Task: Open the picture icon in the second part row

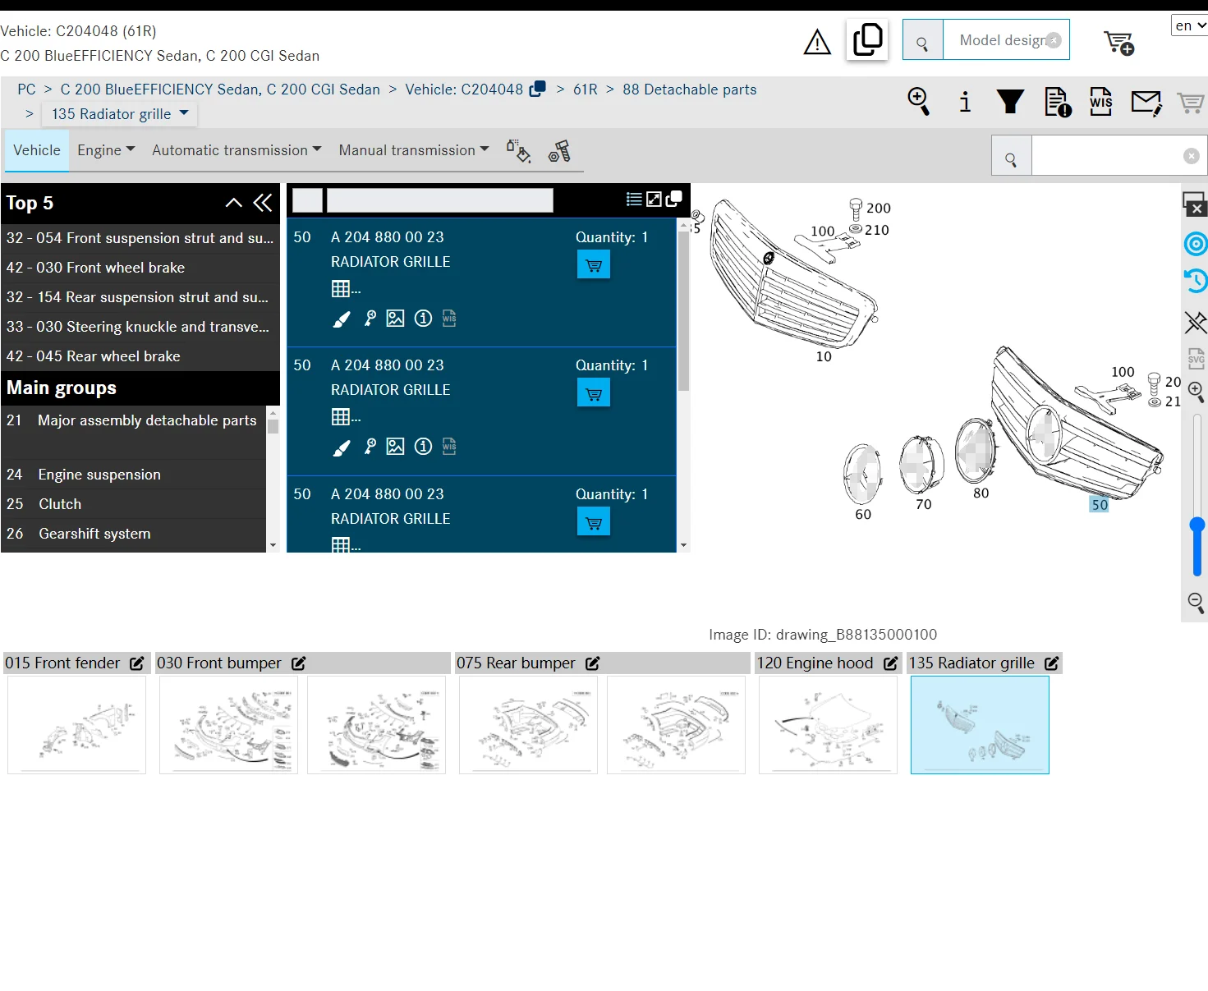Action: [x=395, y=447]
